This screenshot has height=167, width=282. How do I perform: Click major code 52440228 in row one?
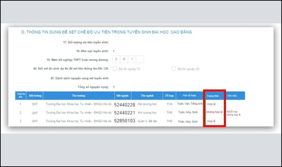tap(125, 105)
